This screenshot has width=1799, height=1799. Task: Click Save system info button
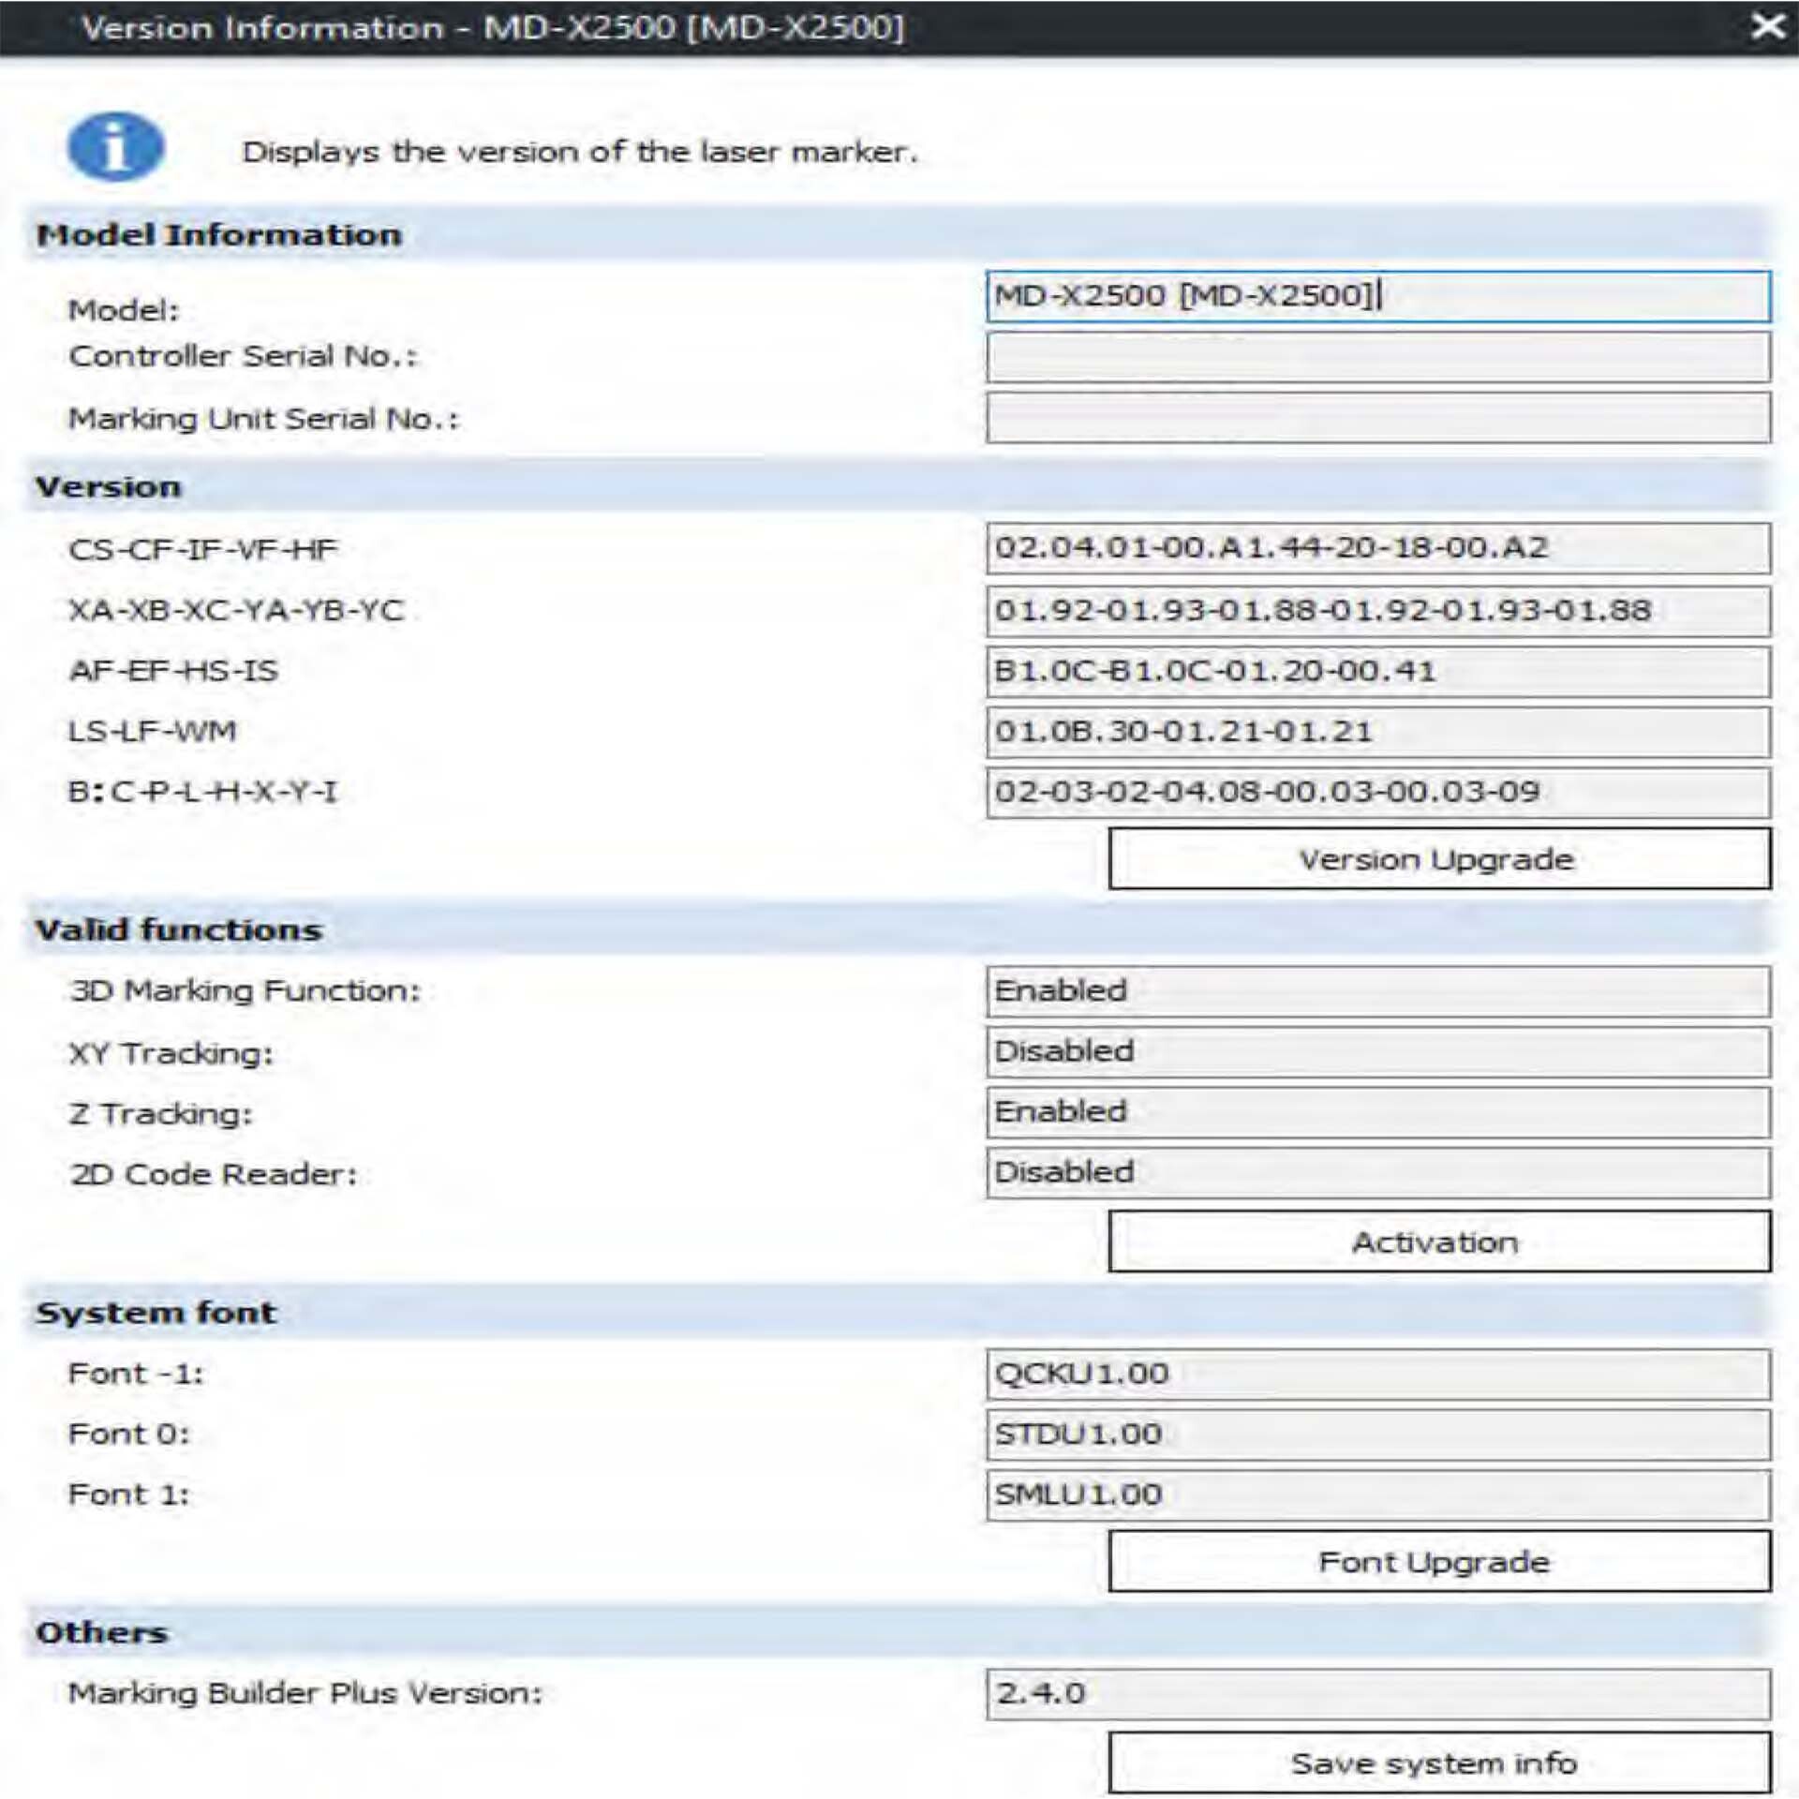tap(1439, 1762)
